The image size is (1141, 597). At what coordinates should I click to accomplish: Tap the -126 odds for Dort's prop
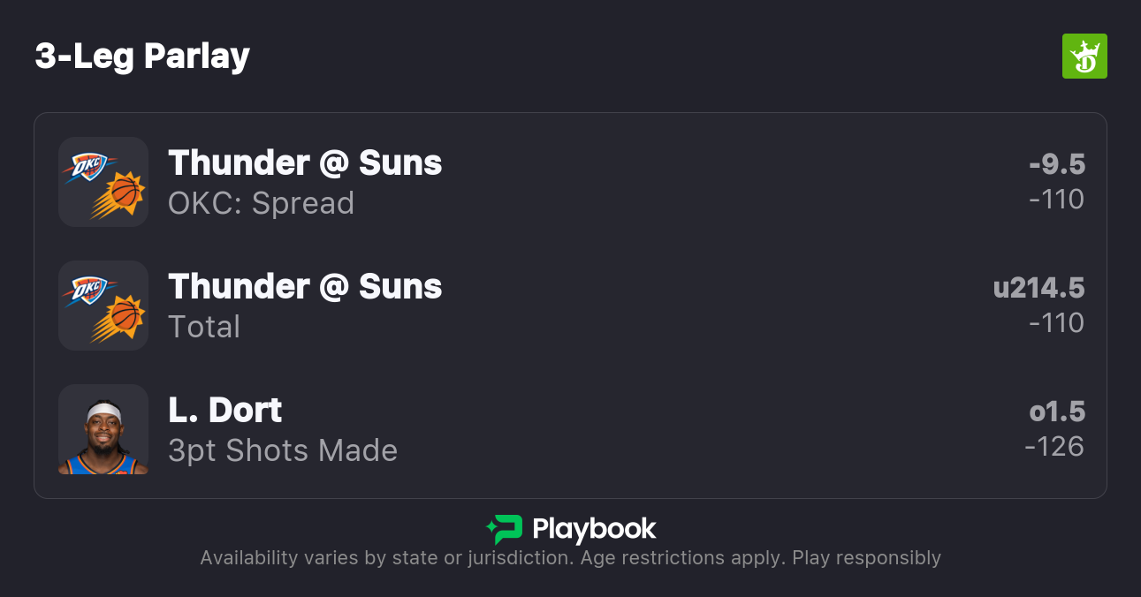(x=1054, y=447)
